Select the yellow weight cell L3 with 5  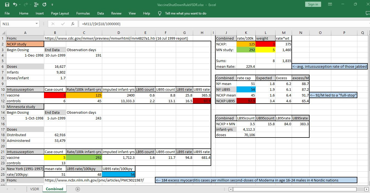[265, 50]
